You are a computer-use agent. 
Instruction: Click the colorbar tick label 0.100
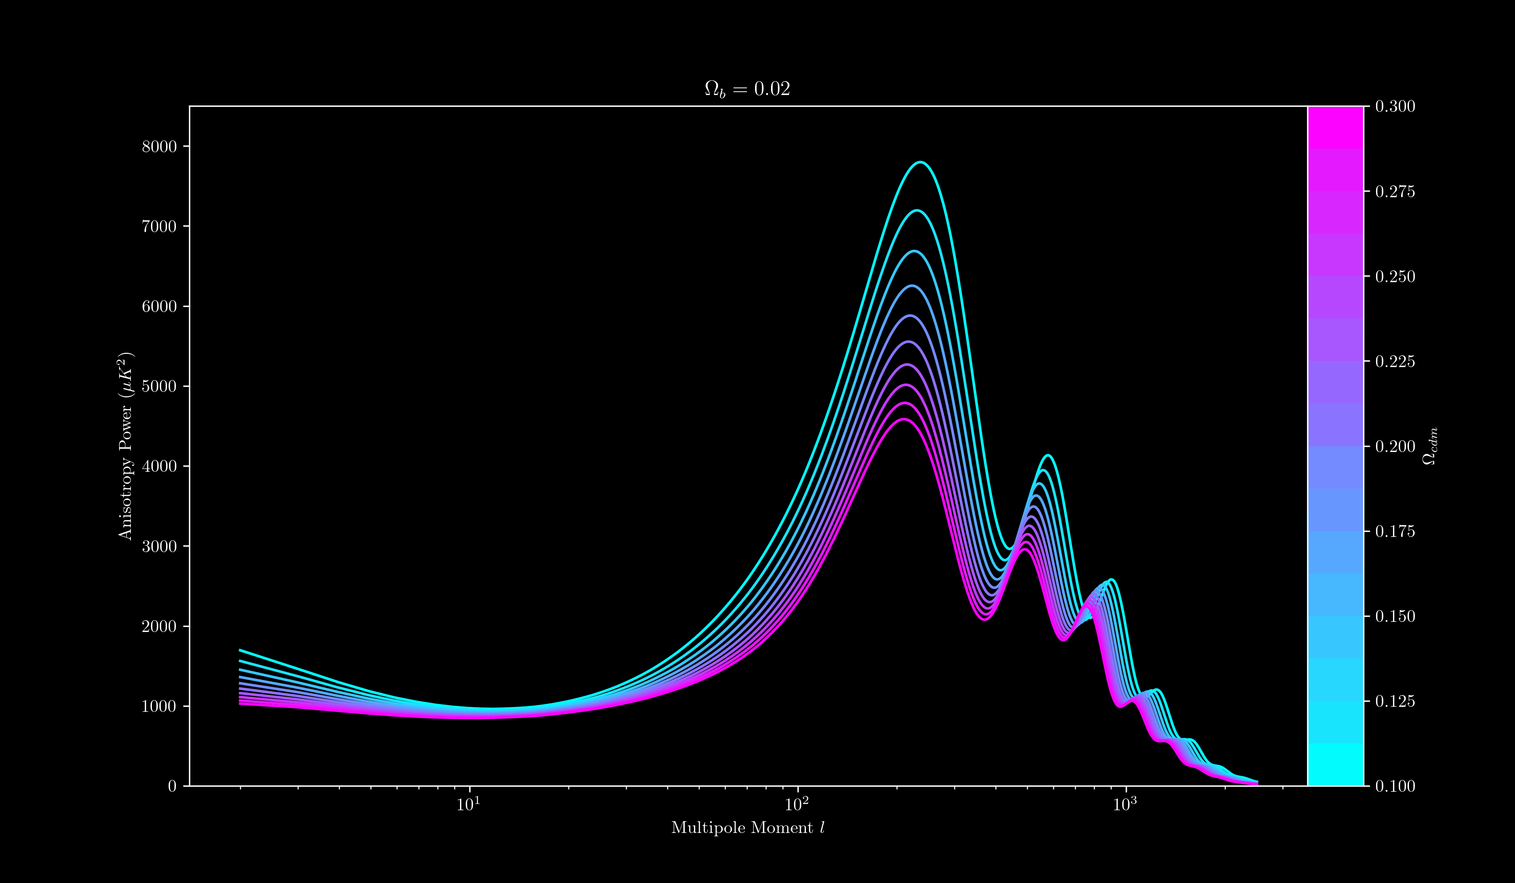(x=1395, y=786)
